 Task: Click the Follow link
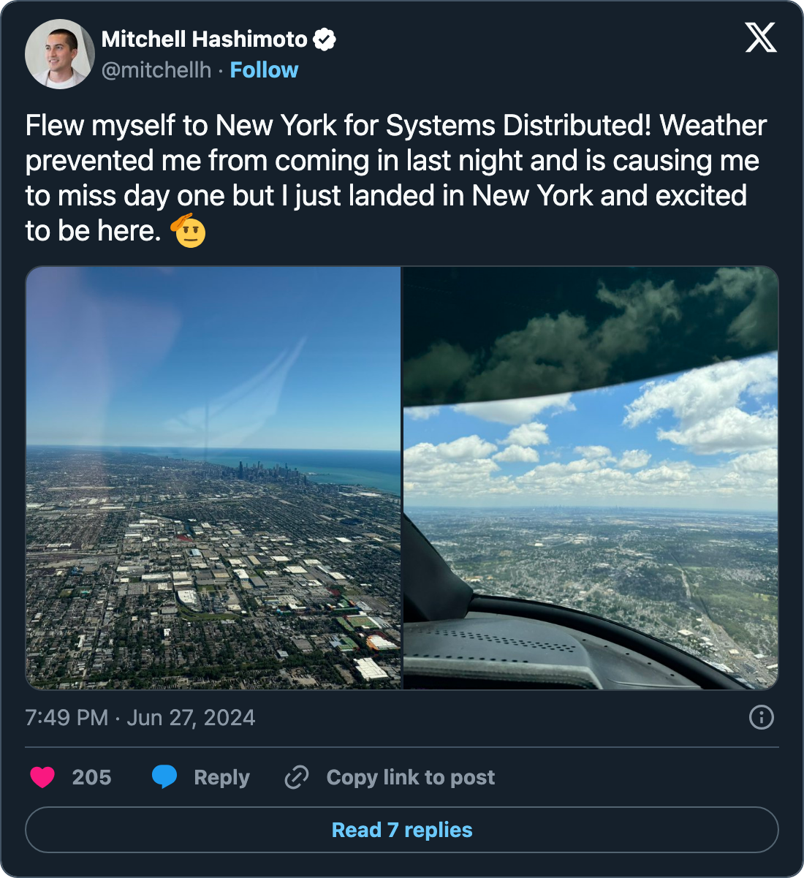264,69
